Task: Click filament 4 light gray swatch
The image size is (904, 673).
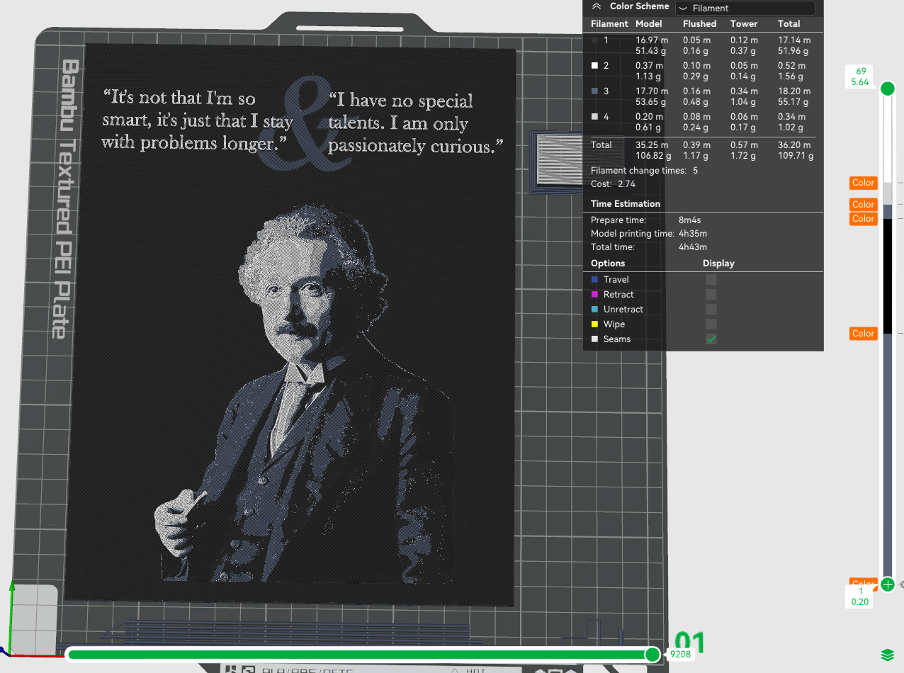Action: 595,117
